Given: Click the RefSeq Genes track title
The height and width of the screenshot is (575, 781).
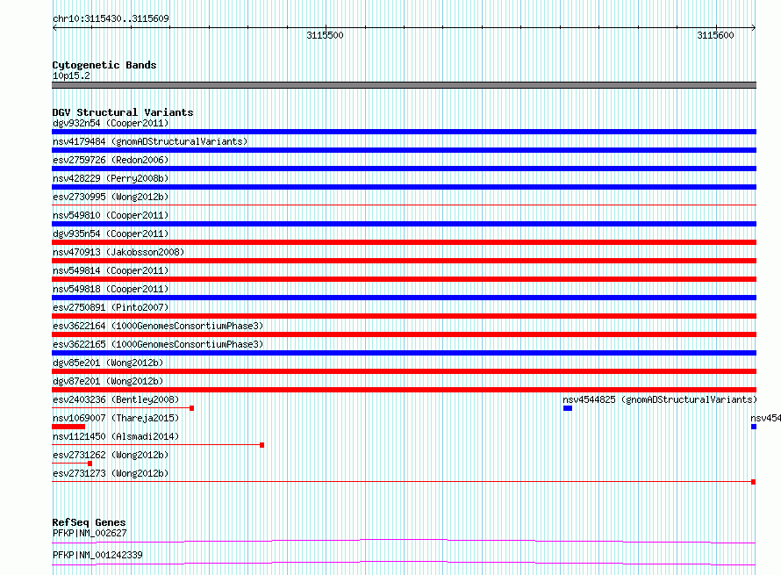Looking at the screenshot, I should click(x=90, y=522).
